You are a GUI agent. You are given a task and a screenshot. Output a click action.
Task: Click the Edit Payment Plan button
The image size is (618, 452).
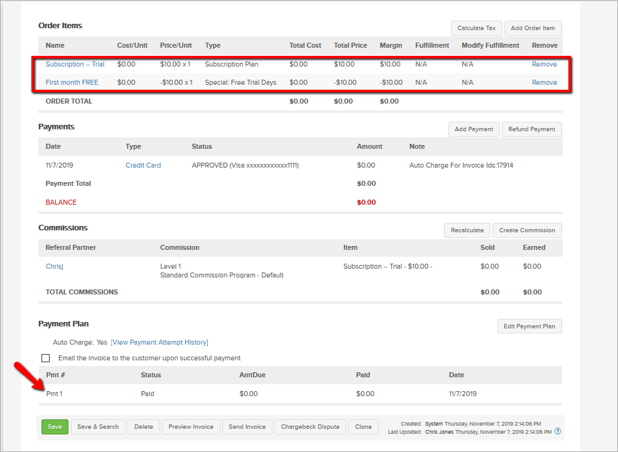coord(529,326)
